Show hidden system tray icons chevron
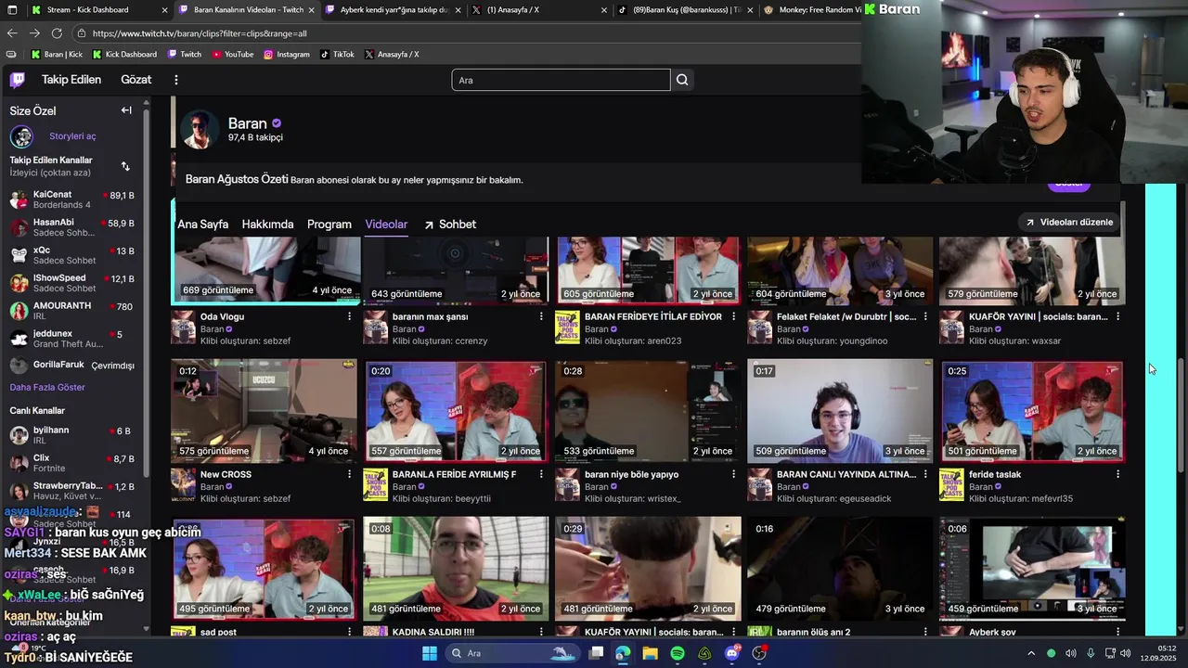 click(x=1030, y=653)
